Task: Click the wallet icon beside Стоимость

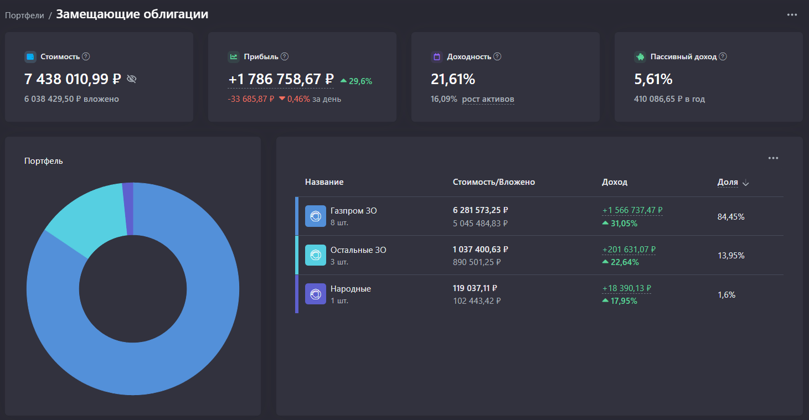Action: pos(30,56)
